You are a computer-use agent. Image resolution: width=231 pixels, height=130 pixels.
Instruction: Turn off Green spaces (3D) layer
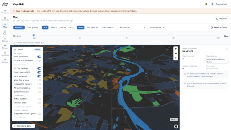coord(39,72)
